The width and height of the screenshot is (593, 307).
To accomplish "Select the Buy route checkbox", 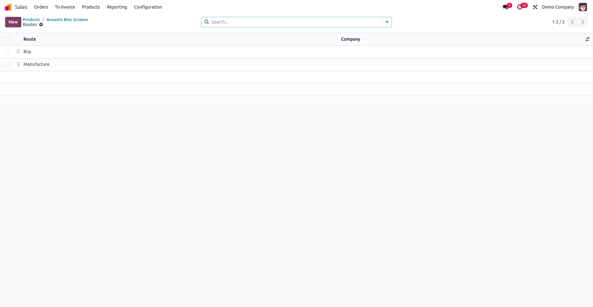I will [x=7, y=52].
